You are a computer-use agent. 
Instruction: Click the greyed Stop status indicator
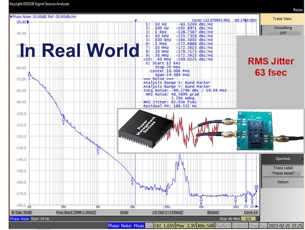coord(253,225)
